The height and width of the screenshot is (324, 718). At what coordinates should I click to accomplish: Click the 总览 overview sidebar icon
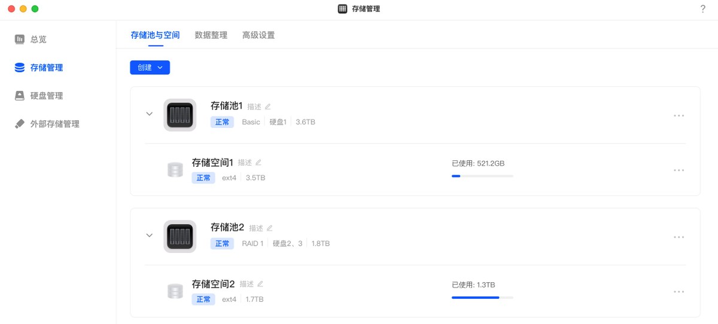point(20,39)
